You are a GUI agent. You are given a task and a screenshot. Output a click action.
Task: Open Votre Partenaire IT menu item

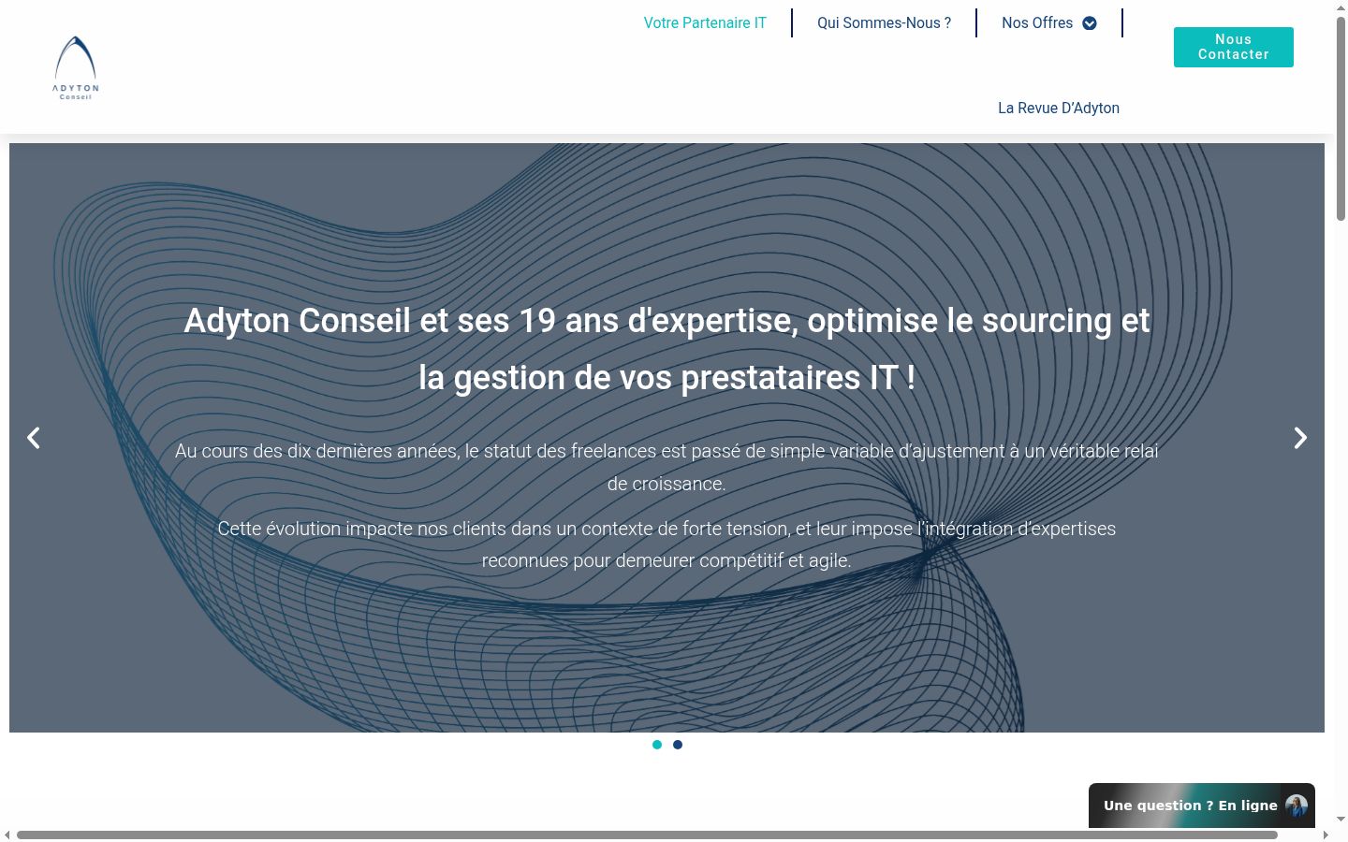705,23
